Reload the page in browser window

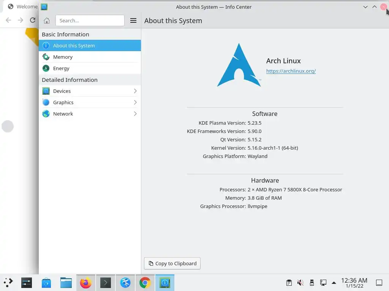click(33, 20)
